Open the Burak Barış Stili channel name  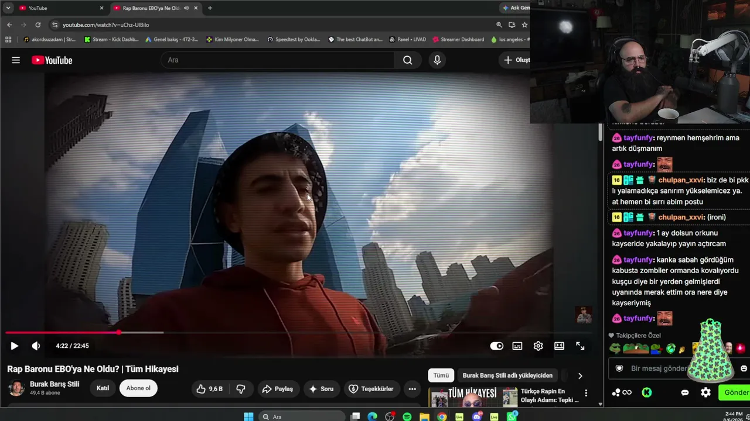54,384
